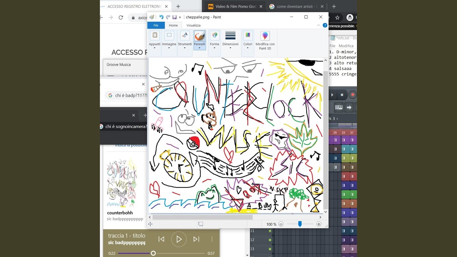Click the Groove Musica playback progress knob
This screenshot has height=257, width=457.
(x=153, y=253)
